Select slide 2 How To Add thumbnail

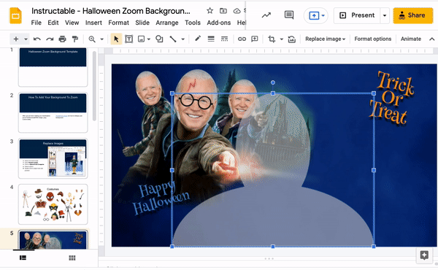(53, 112)
